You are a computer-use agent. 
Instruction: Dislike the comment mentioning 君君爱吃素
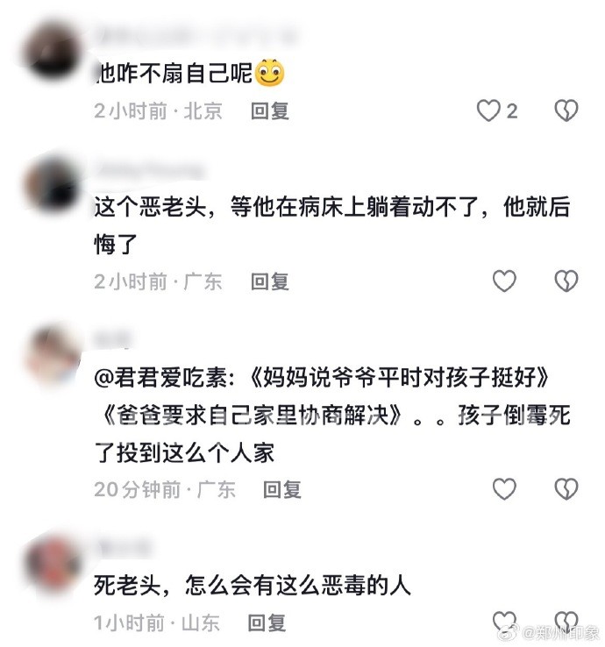click(x=566, y=489)
